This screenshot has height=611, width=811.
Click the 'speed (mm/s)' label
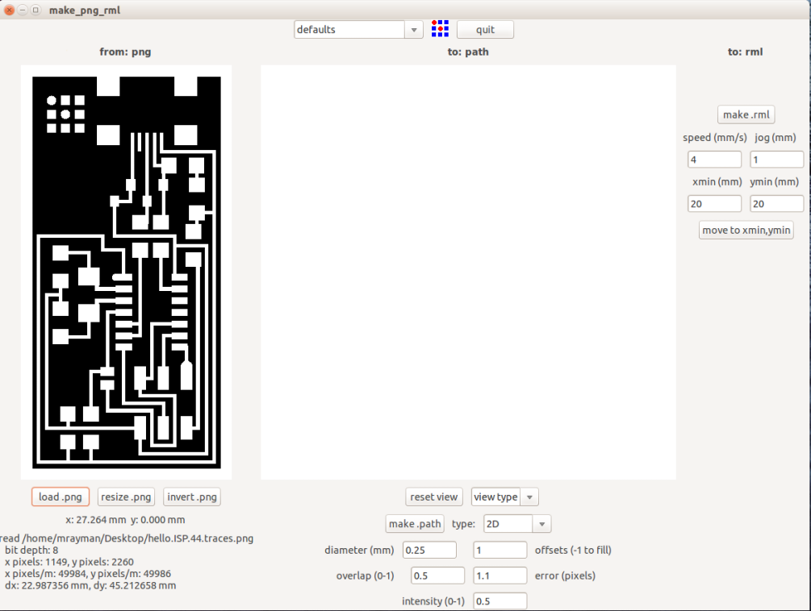(x=715, y=137)
